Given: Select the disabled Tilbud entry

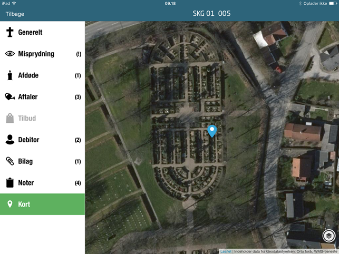Looking at the screenshot, I should (42, 118).
